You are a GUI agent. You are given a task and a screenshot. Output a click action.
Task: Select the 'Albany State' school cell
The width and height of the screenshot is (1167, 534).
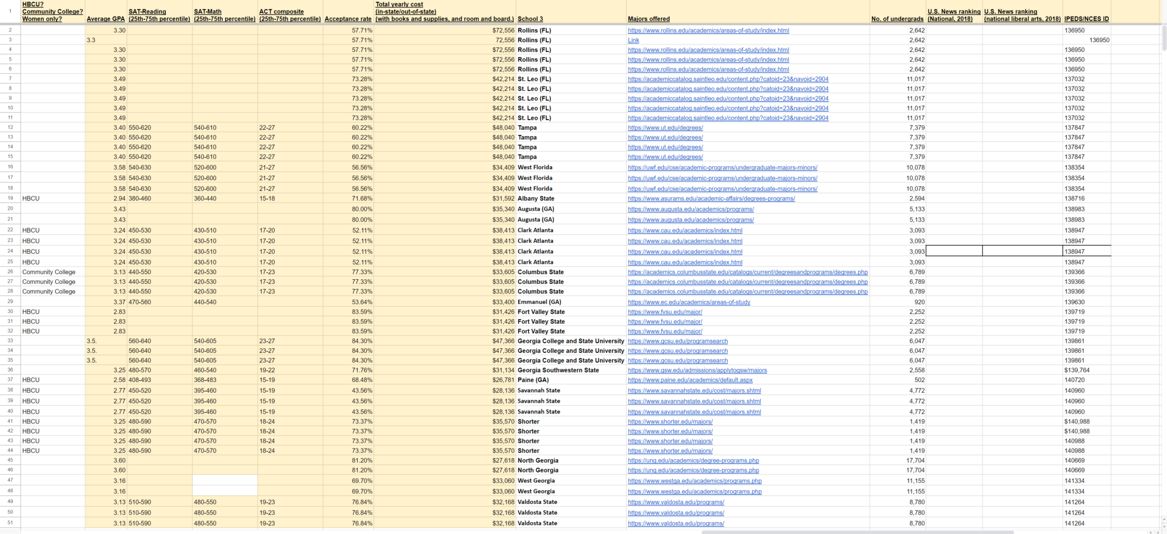(571, 199)
